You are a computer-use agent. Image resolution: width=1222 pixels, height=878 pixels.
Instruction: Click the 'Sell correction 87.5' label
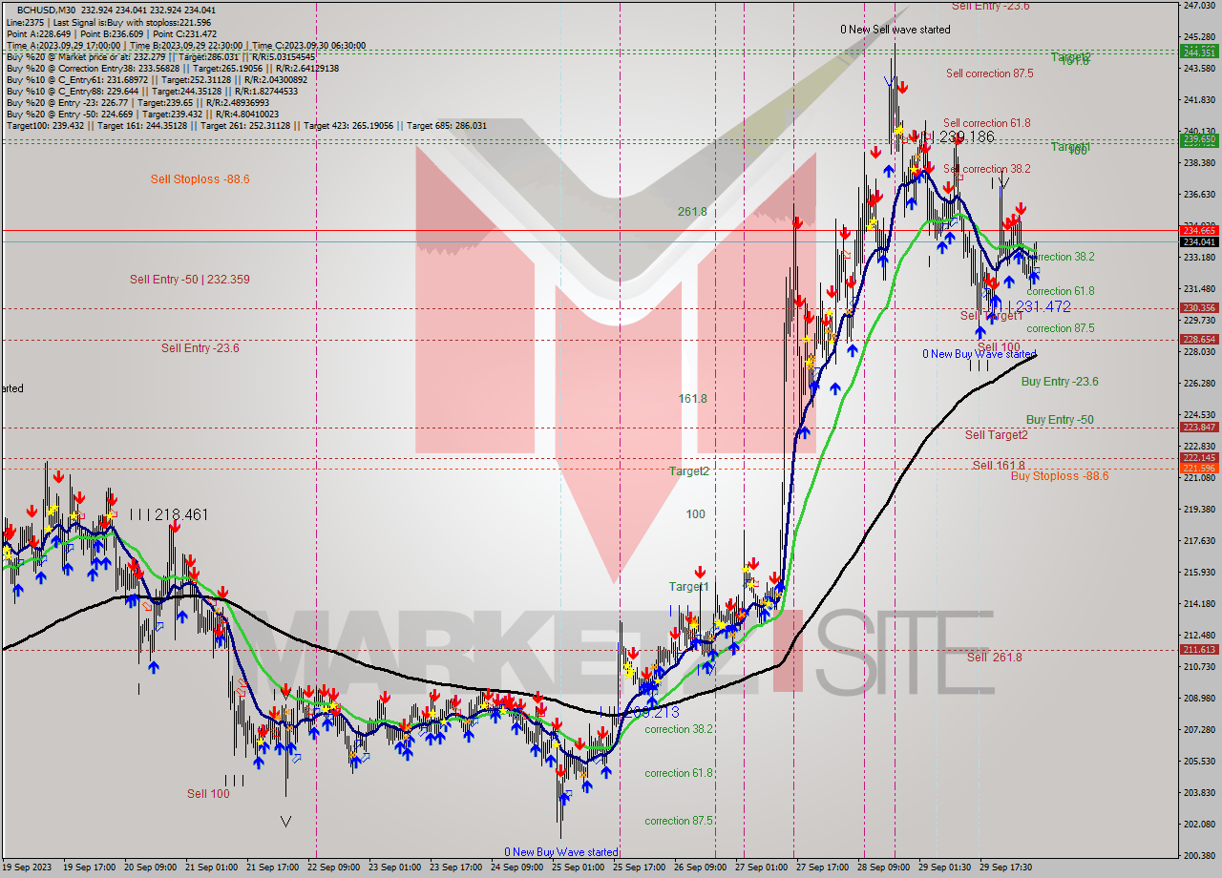pos(989,73)
